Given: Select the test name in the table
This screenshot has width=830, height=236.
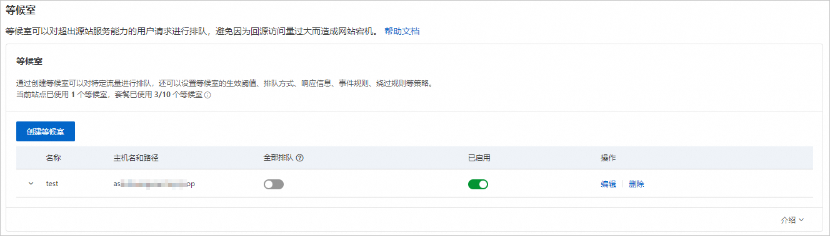Looking at the screenshot, I should [52, 184].
